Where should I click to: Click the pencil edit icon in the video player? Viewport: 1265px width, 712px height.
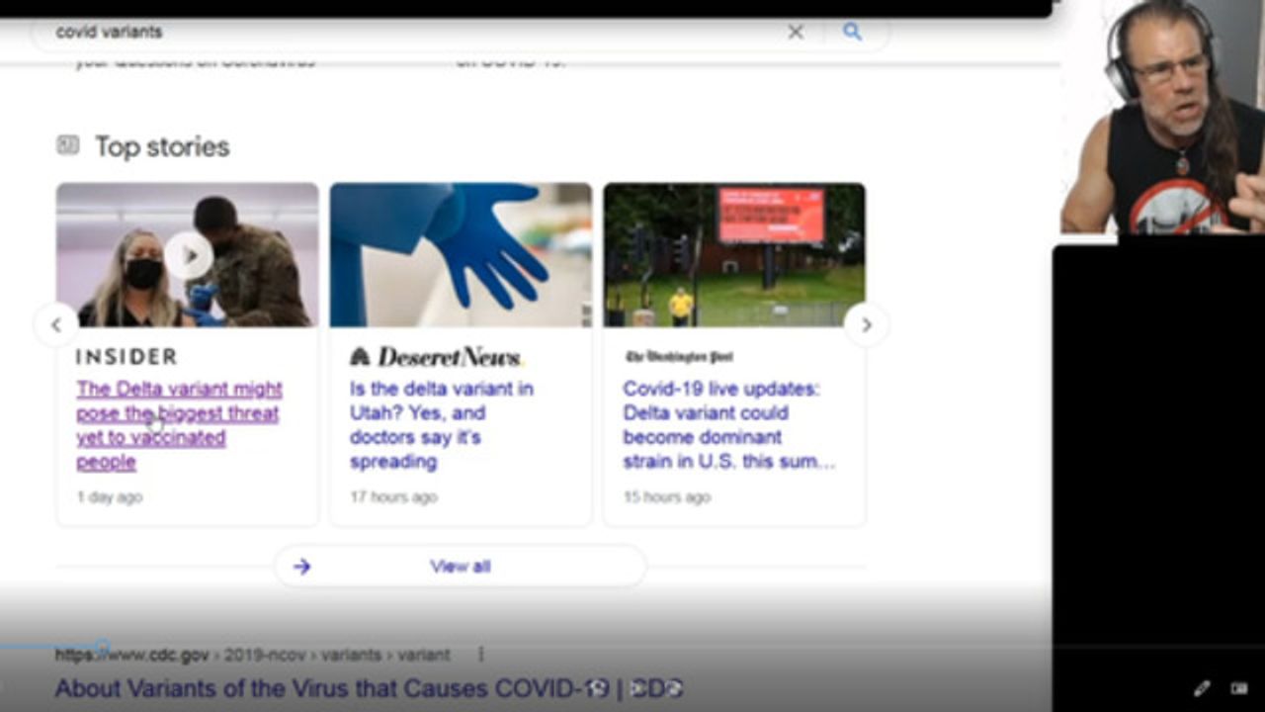point(1202,688)
